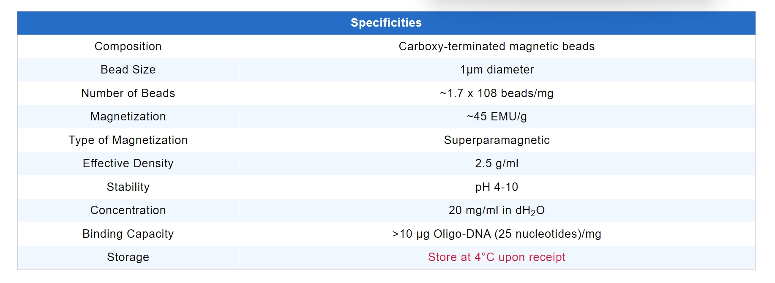Click the Magnetization row label
This screenshot has height=283, width=775.
pyautogui.click(x=128, y=117)
